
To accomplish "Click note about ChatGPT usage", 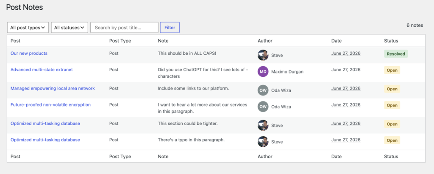I will pos(202,73).
